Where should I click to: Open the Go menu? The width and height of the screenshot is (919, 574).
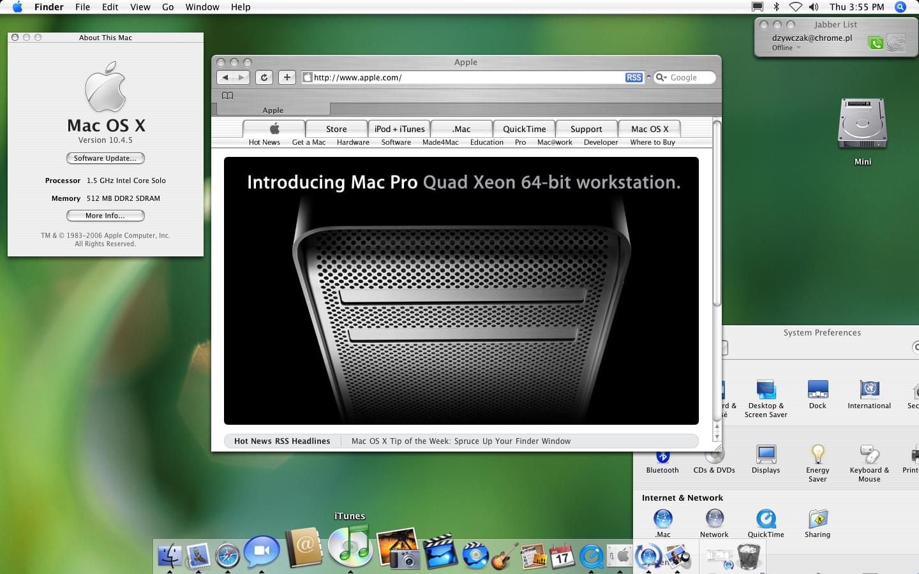pos(168,7)
